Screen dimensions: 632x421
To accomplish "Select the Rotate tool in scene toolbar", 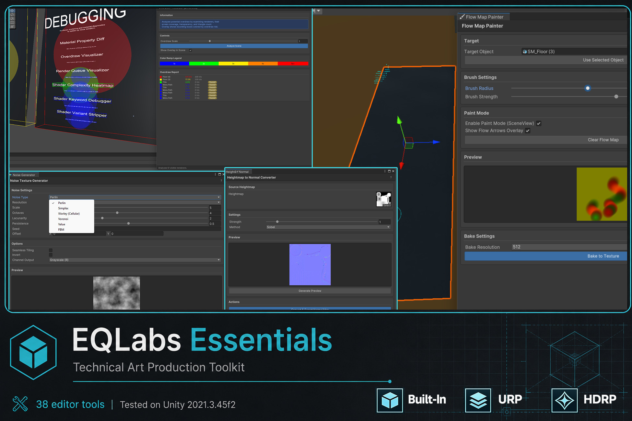I will (x=12, y=15).
